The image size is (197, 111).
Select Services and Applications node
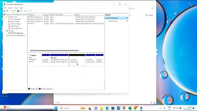pyautogui.click(x=17, y=35)
